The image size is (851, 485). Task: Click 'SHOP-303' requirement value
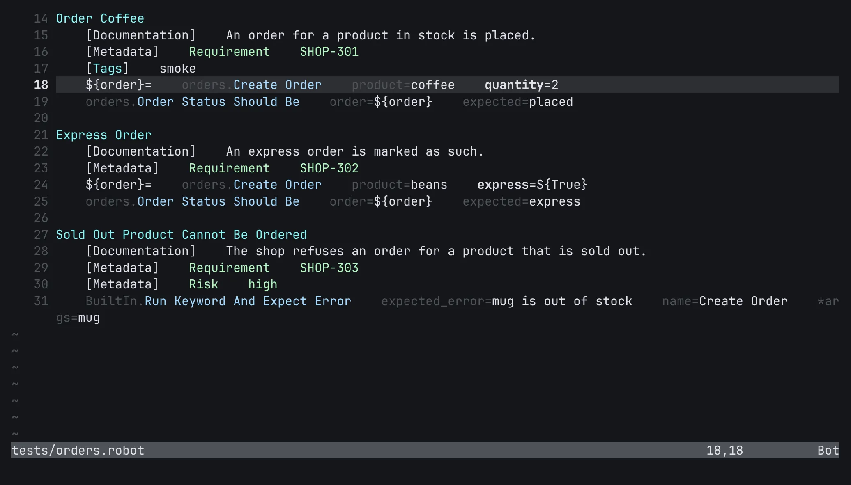click(329, 268)
